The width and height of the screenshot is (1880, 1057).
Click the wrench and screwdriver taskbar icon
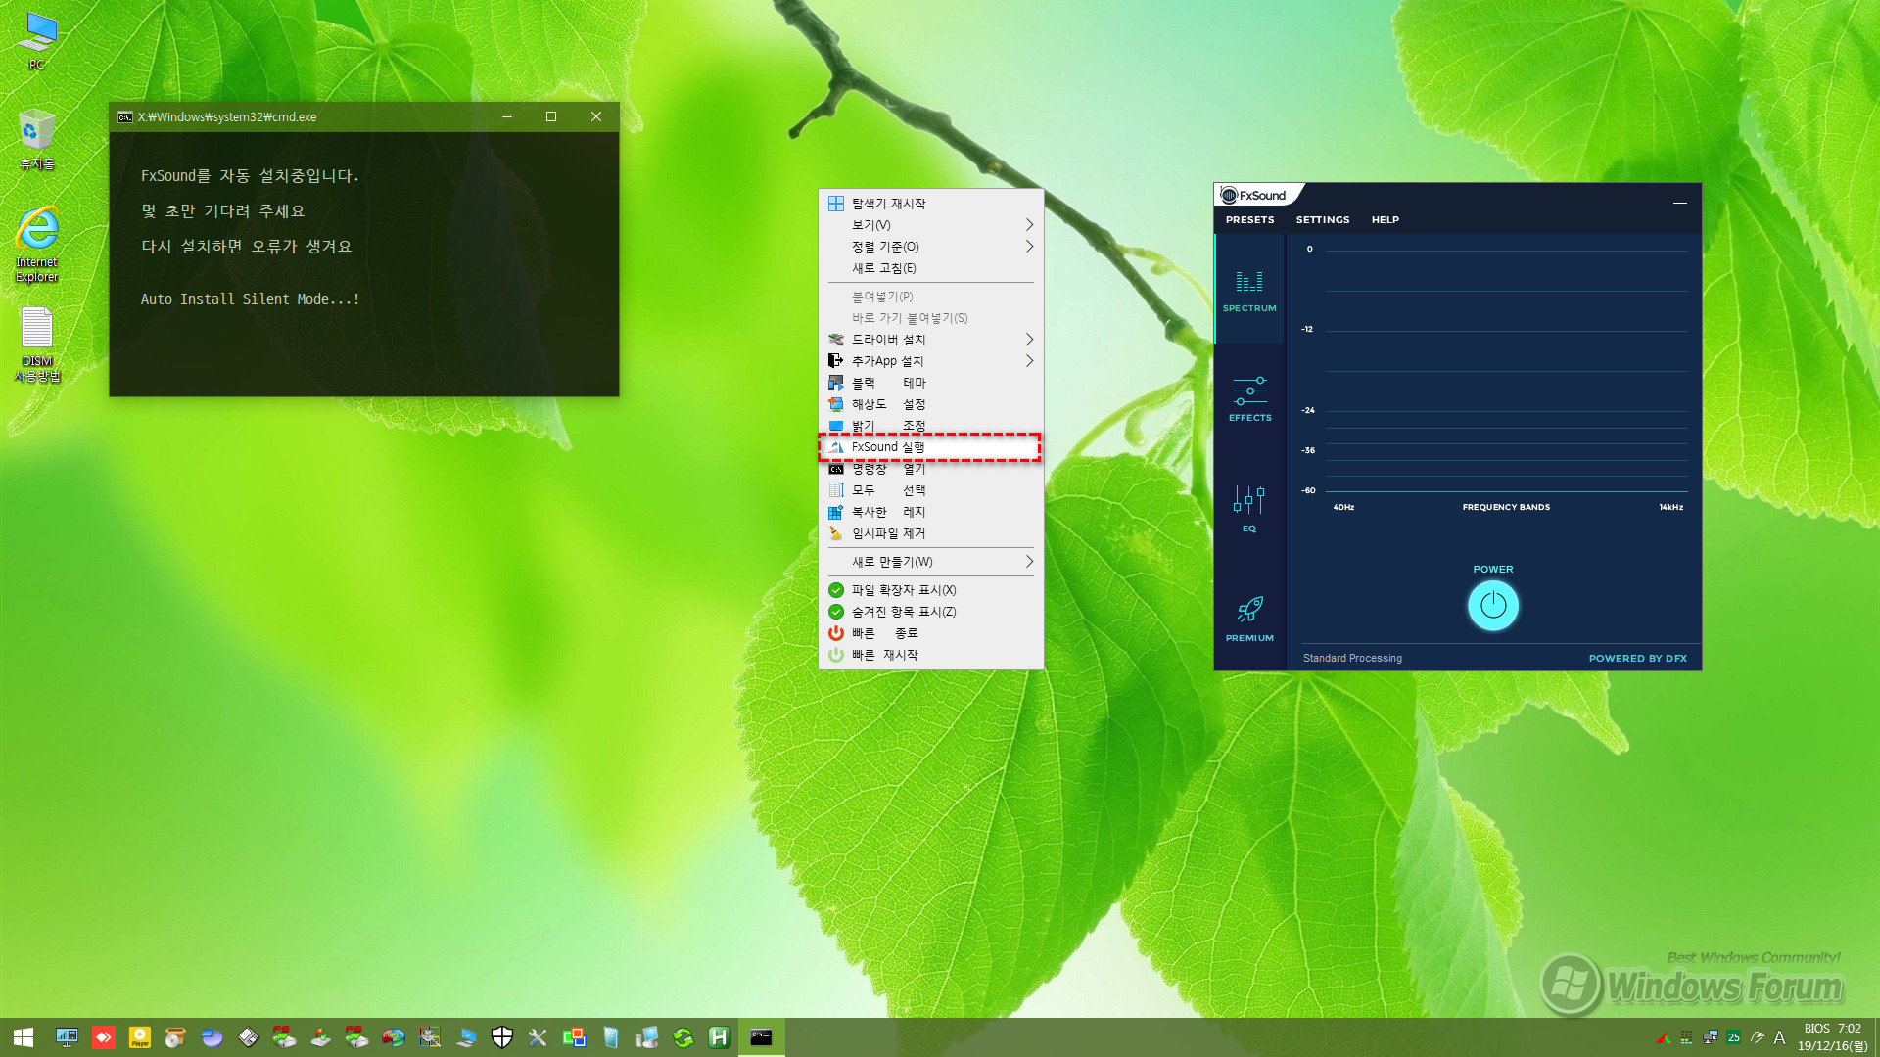(538, 1037)
